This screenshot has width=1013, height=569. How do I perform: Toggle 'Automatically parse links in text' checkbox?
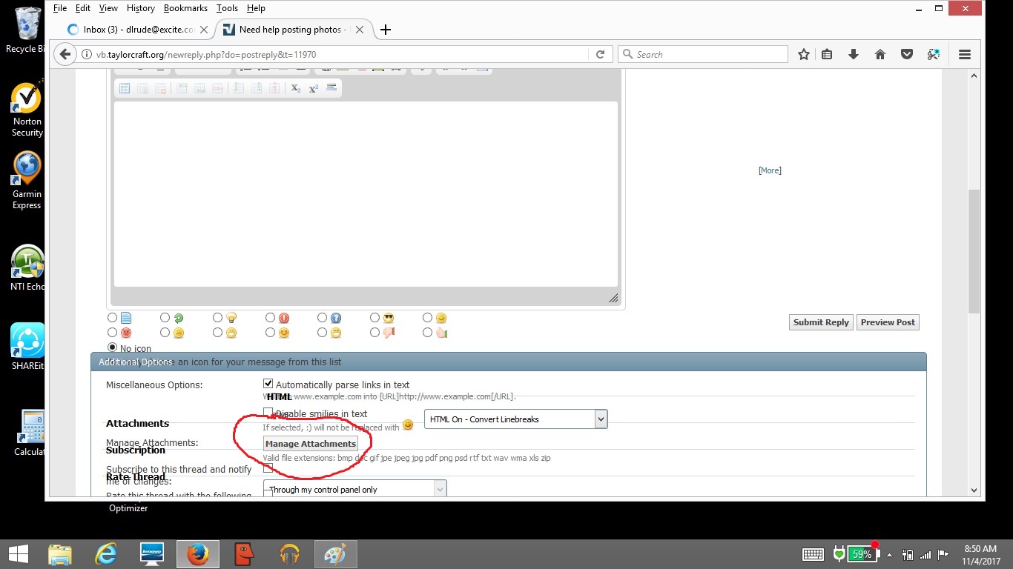click(x=268, y=384)
